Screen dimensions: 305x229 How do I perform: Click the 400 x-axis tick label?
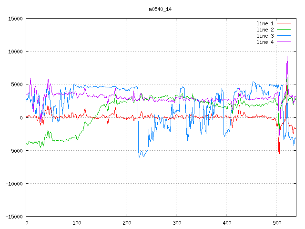(226, 223)
